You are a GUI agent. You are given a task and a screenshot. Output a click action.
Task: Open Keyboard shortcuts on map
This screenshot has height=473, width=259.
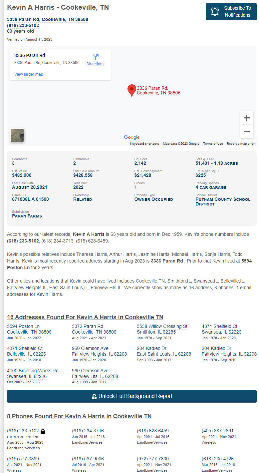tap(144, 144)
